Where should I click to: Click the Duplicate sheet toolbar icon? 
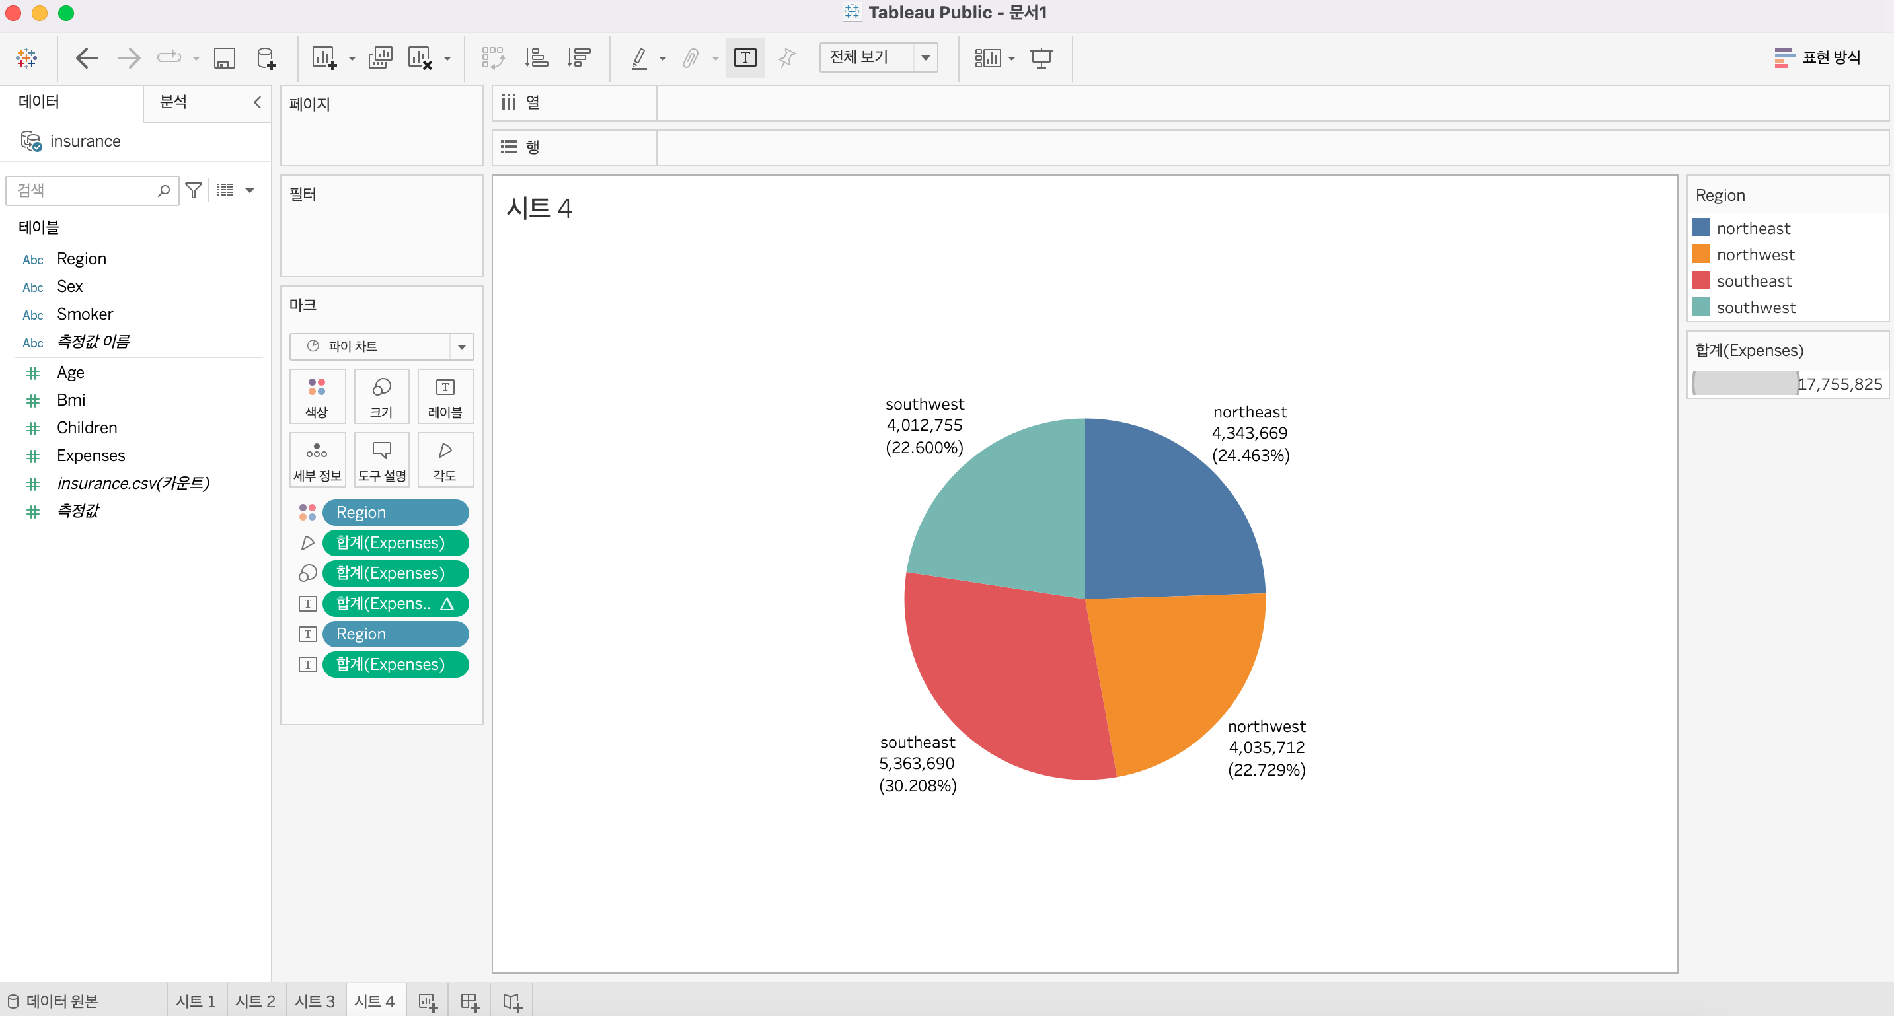380,57
